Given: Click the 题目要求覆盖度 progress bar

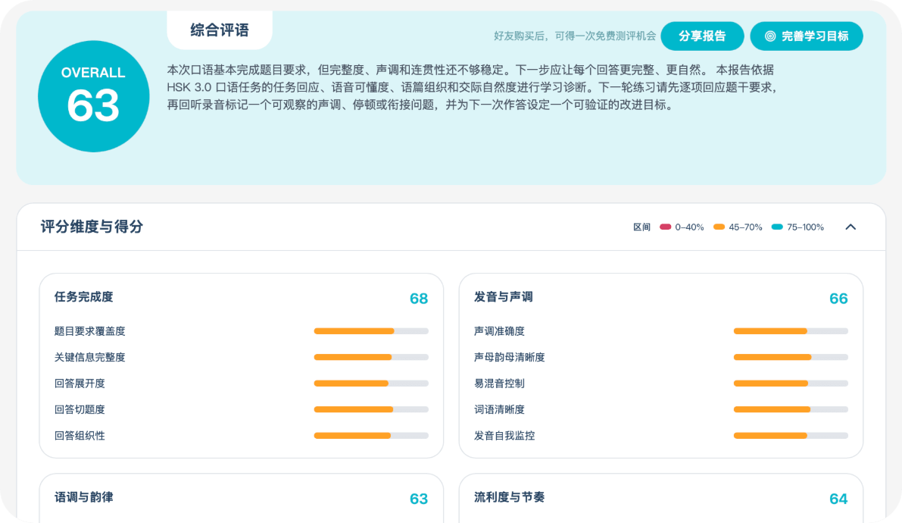Looking at the screenshot, I should point(371,331).
